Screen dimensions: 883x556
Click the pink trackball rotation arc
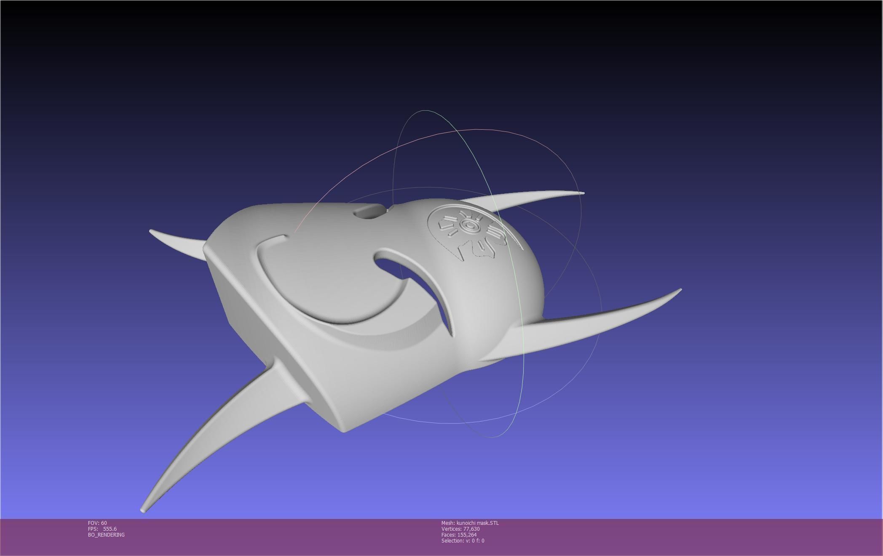pyautogui.click(x=421, y=139)
